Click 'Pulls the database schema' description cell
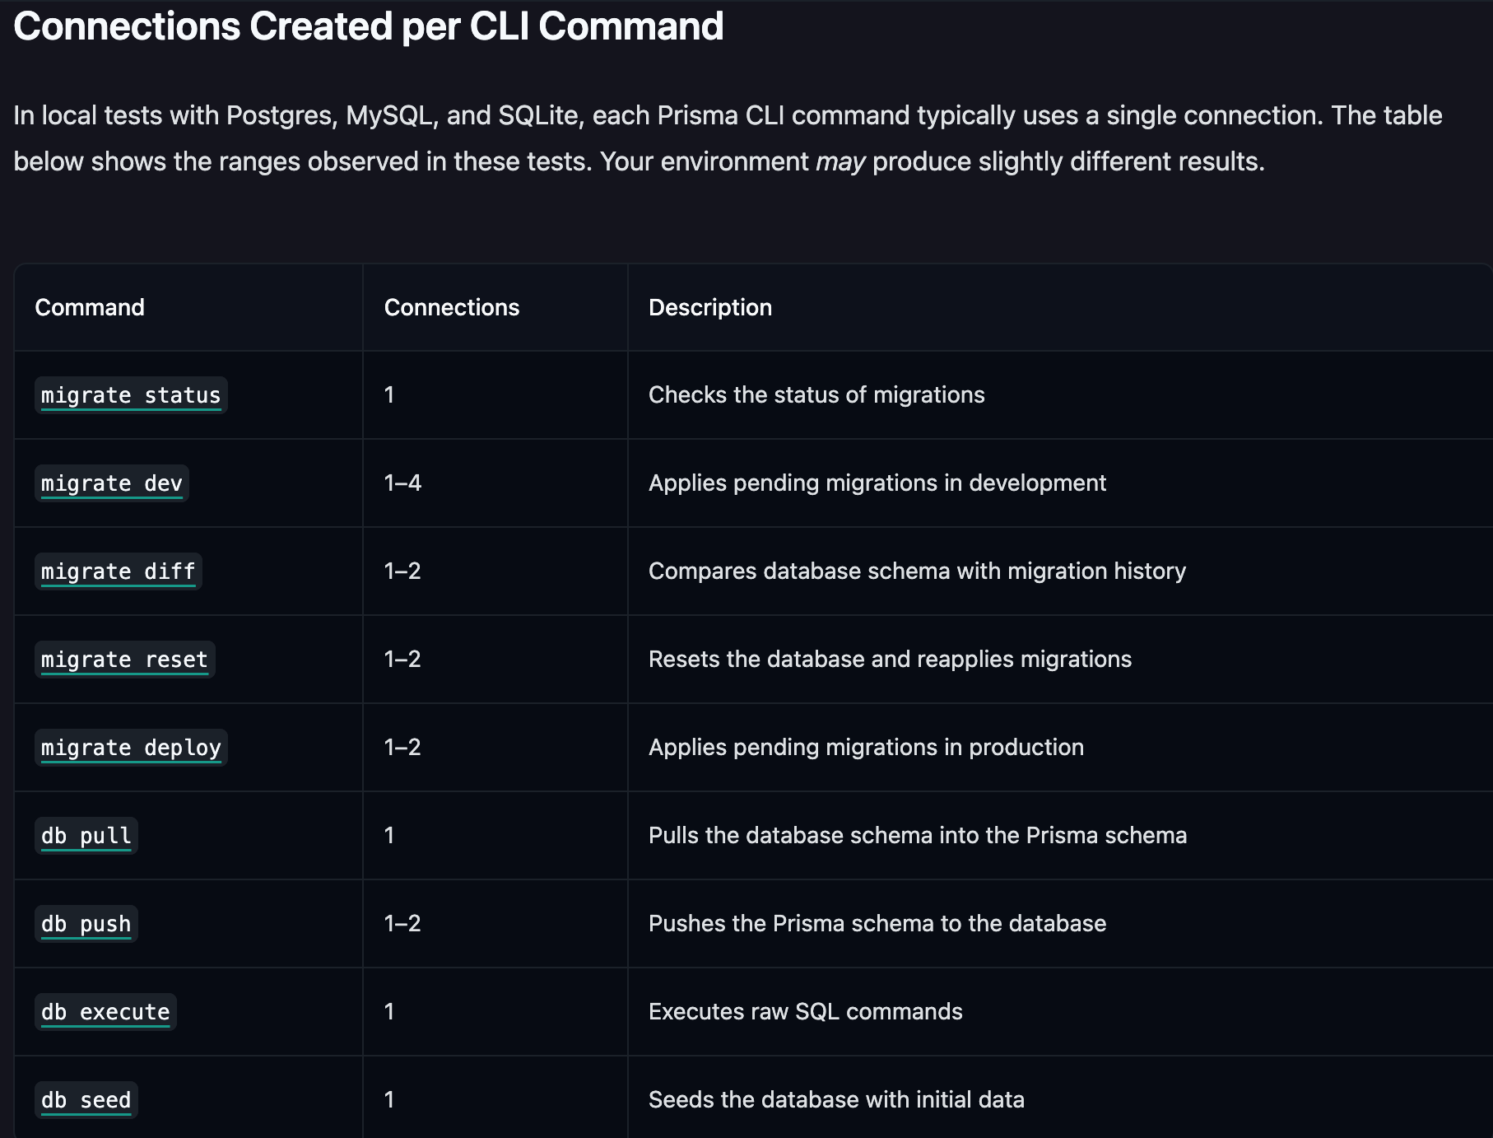Screen dimensions: 1493x1138 917,835
